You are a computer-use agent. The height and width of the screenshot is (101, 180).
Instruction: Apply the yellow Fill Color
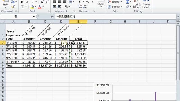coord(32,7)
